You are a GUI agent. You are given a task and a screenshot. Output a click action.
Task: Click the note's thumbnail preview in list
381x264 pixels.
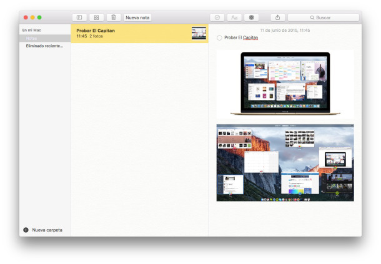[199, 33]
